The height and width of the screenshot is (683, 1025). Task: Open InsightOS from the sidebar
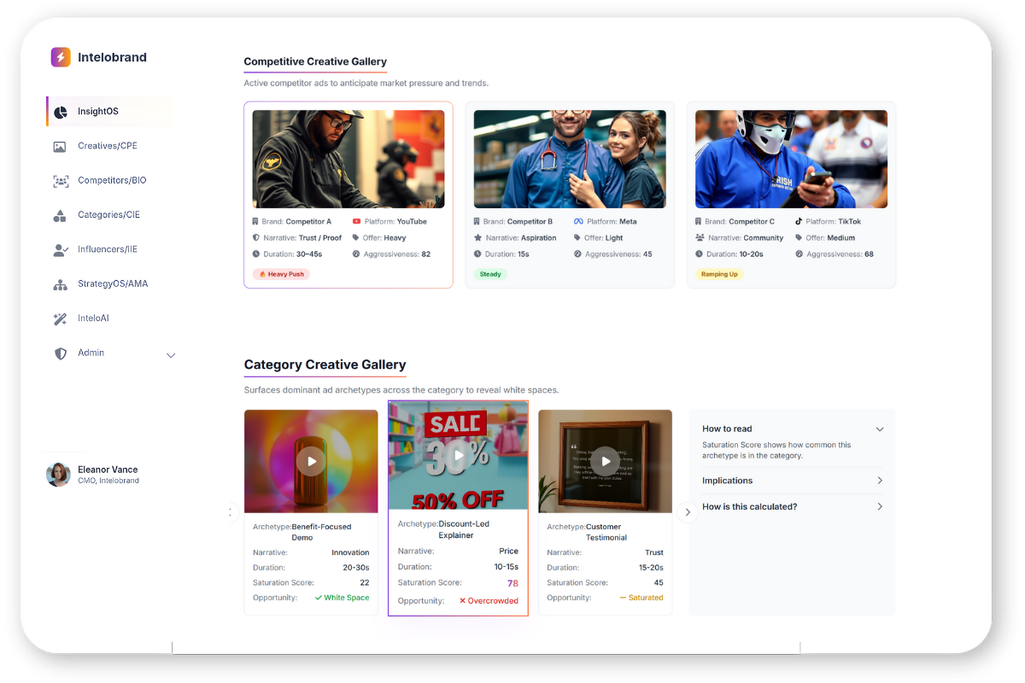pyautogui.click(x=98, y=112)
